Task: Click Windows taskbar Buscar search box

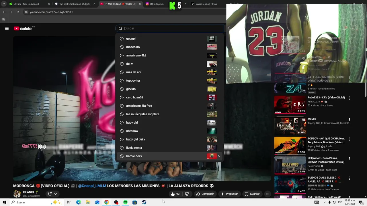Action: click(36, 202)
